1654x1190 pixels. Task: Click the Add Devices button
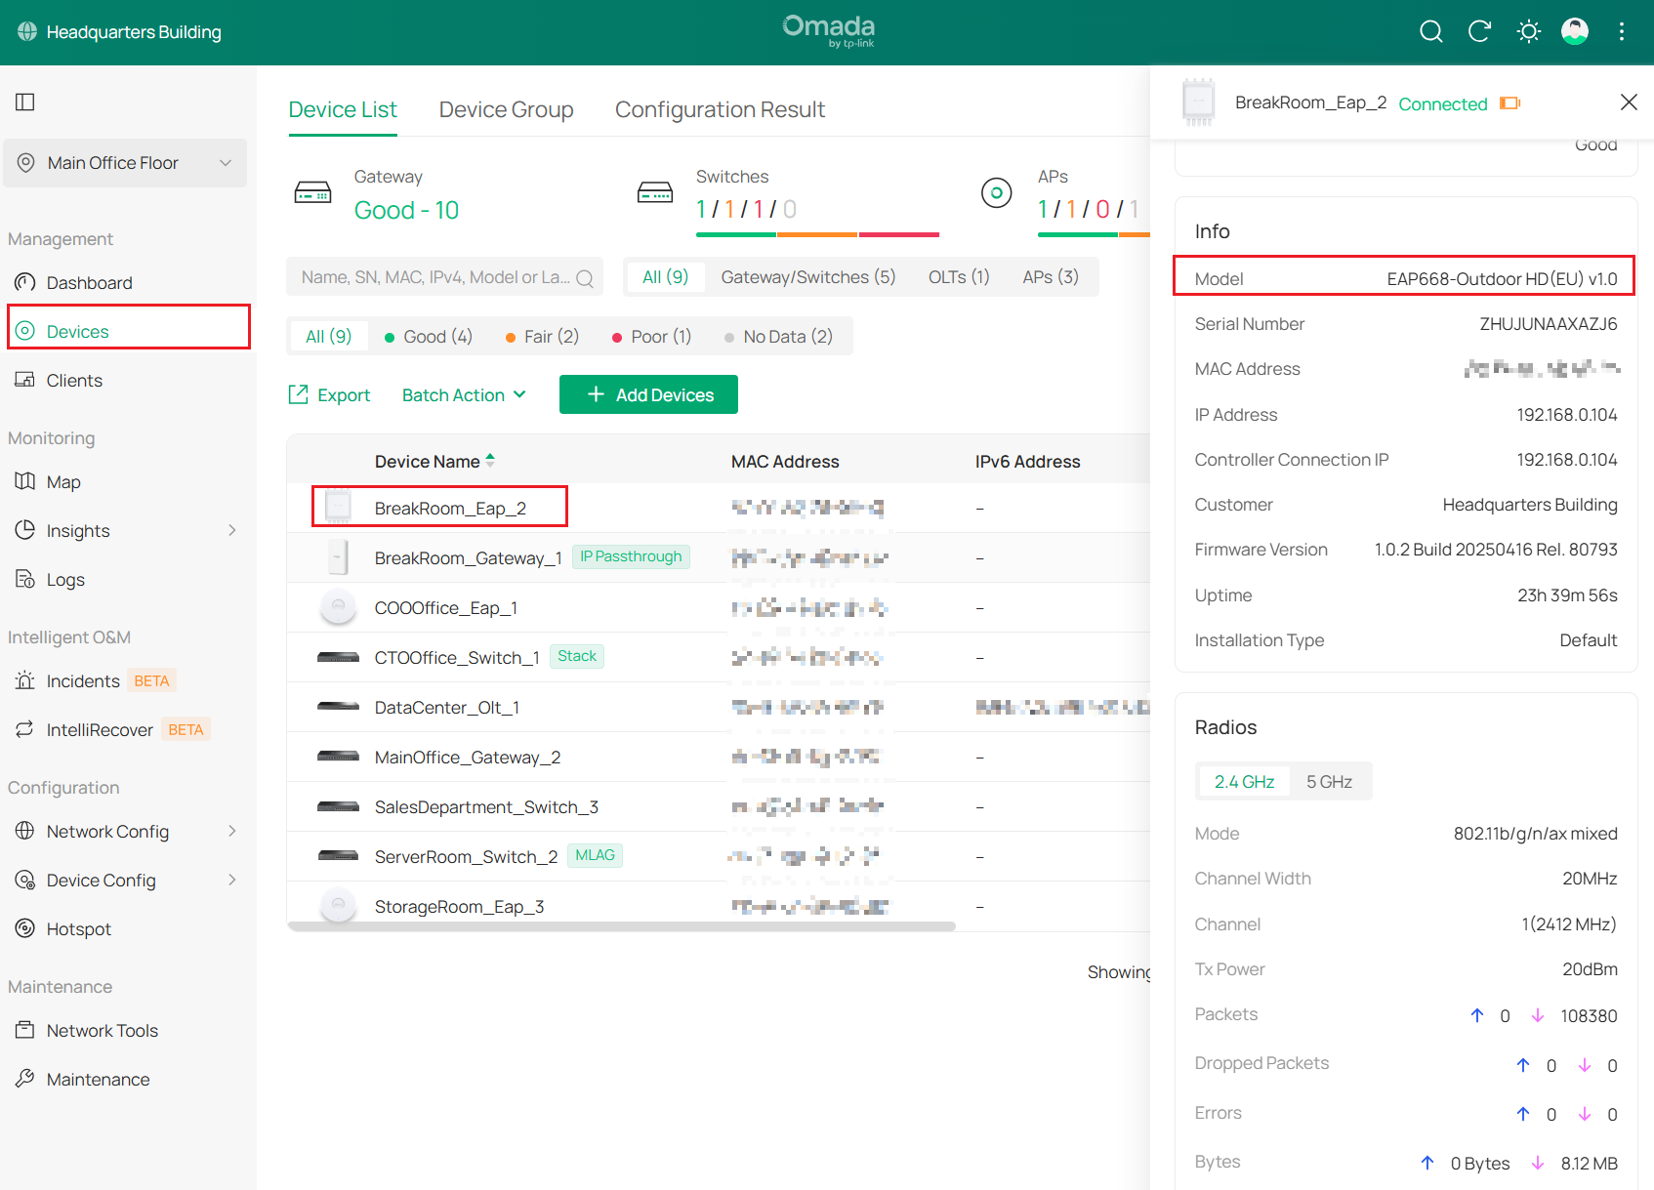point(648,394)
